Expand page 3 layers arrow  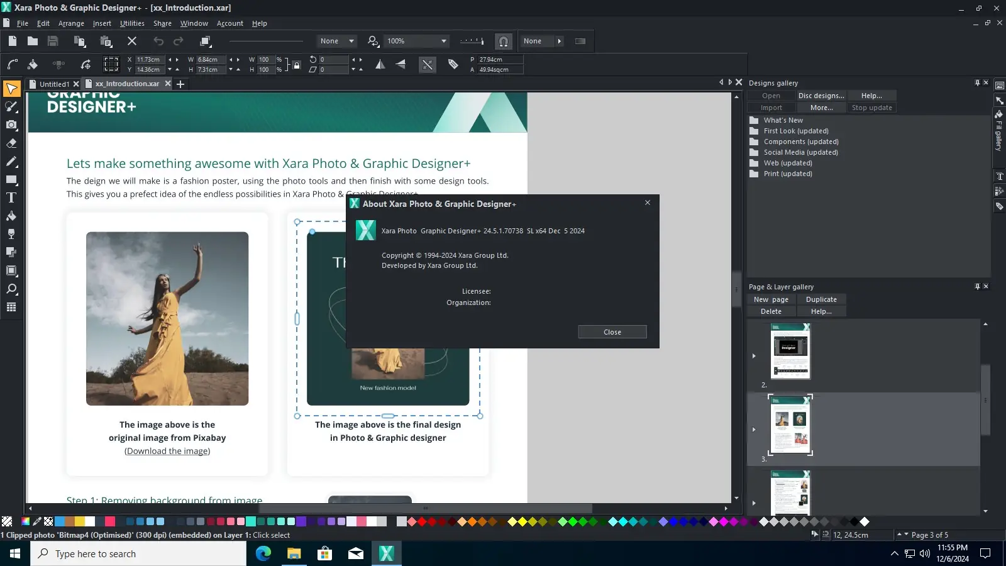(754, 430)
